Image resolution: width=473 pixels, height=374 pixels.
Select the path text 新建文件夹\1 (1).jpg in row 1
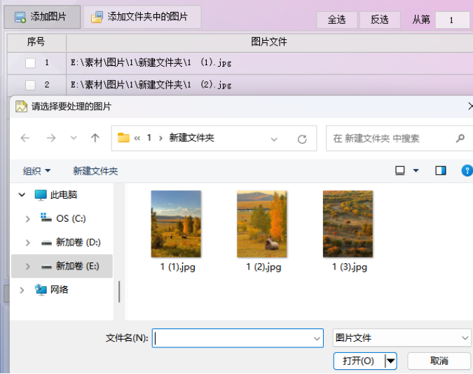click(185, 62)
